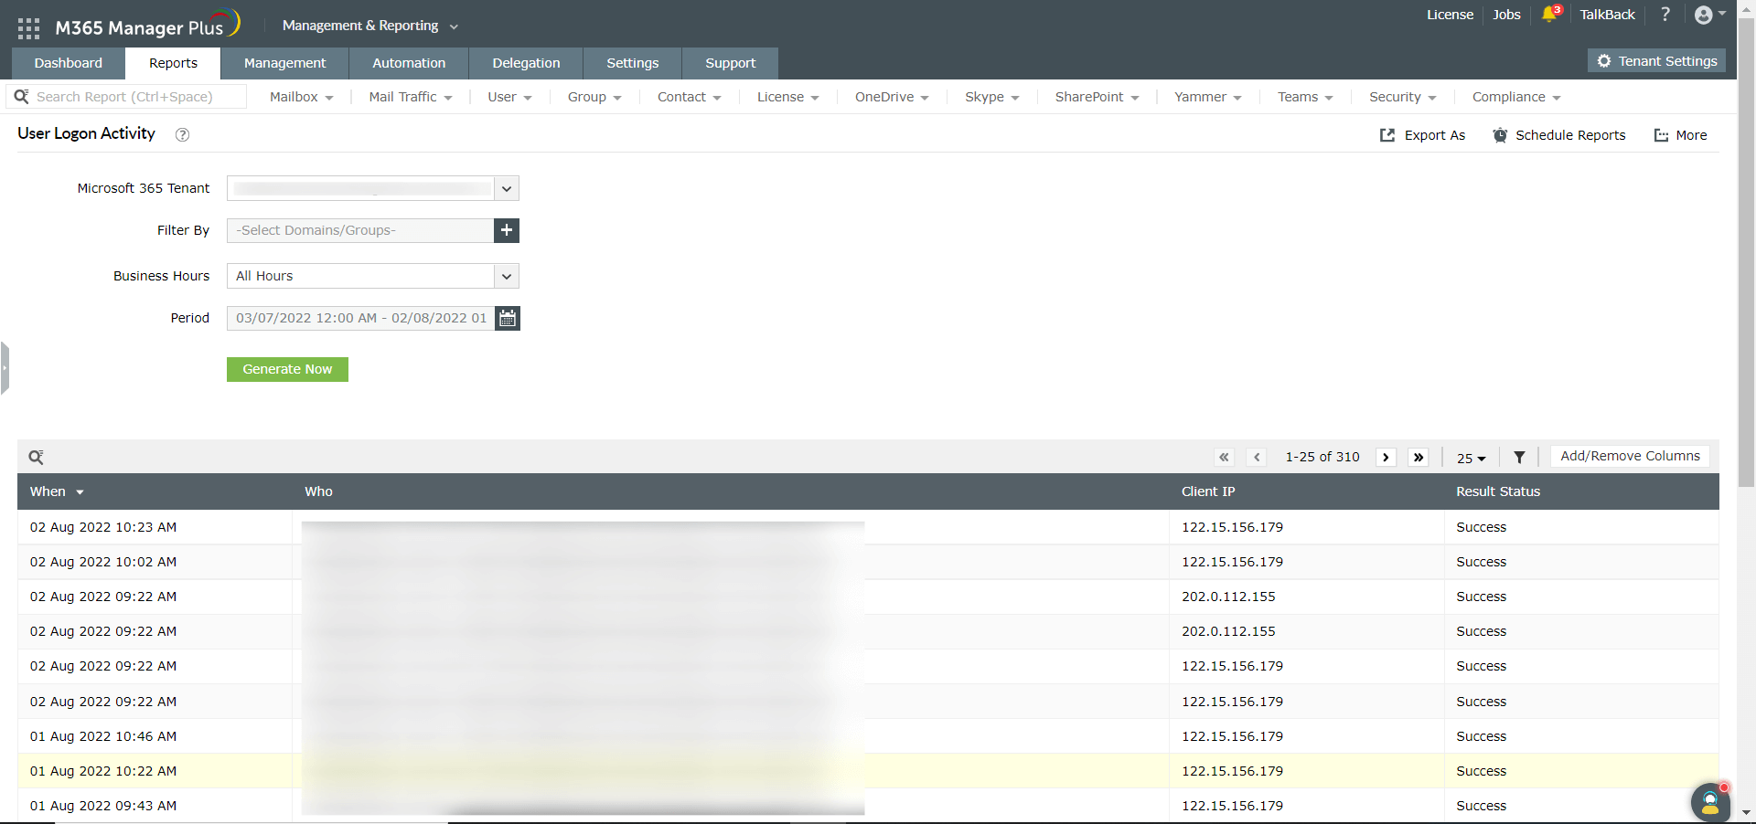Open the Teams reports dropdown

pos(1306,97)
